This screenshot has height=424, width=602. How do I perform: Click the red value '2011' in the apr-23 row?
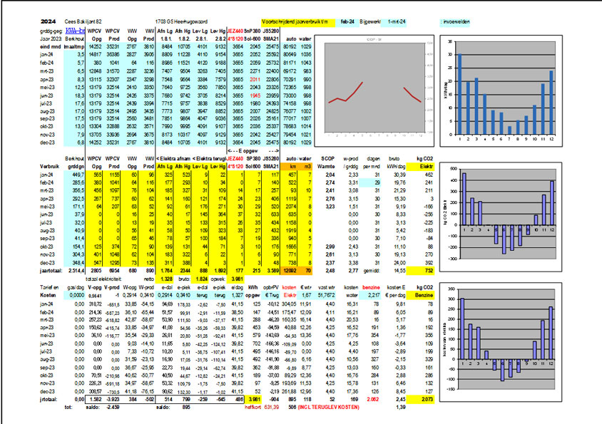[x=255, y=79]
